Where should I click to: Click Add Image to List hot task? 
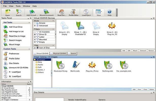click(14, 32)
